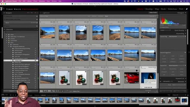Open the Keyword Tags dropdown
190x107 pixels.
(x=176, y=37)
